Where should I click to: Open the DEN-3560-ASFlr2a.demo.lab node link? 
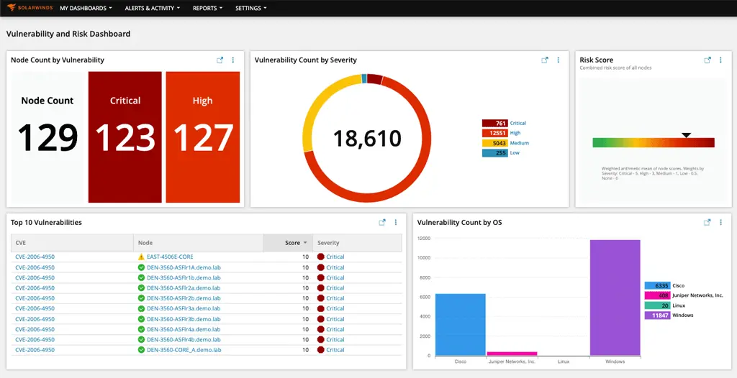[184, 288]
